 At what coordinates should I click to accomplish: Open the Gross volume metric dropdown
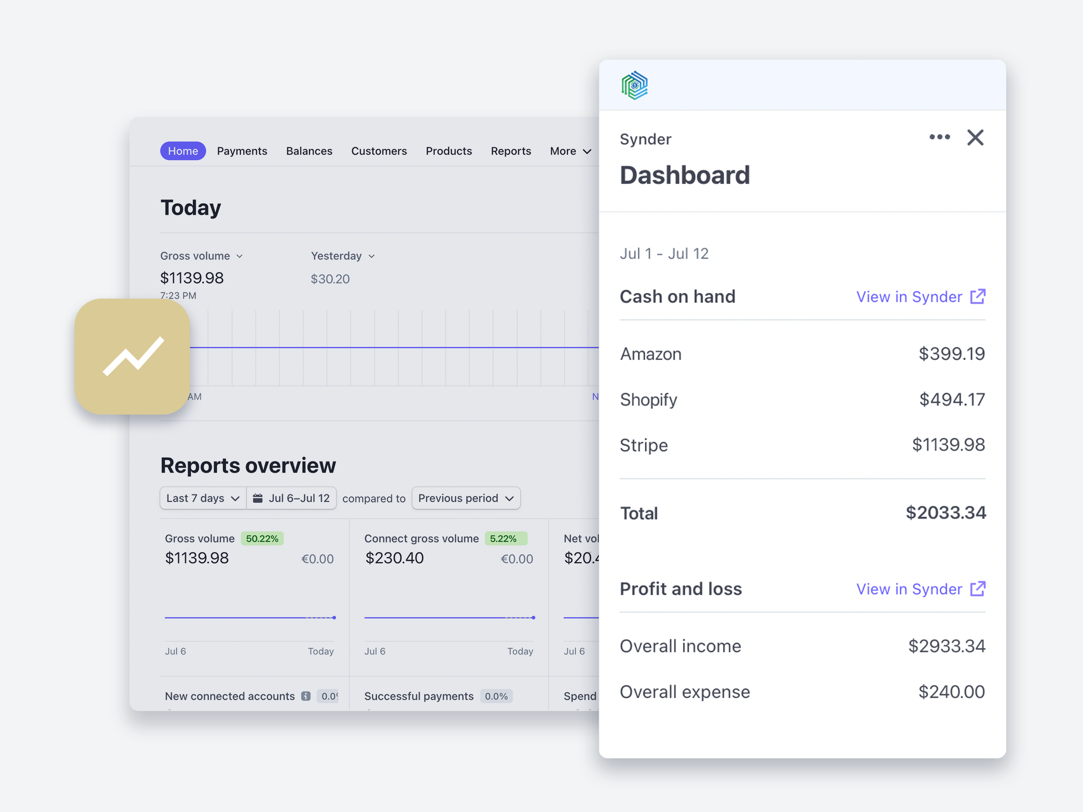coord(201,255)
